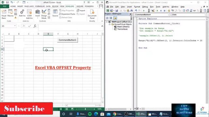Select column E header
The width and height of the screenshot is (209, 117).
click(48, 34)
